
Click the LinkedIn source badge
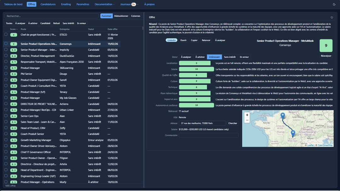tap(172, 40)
